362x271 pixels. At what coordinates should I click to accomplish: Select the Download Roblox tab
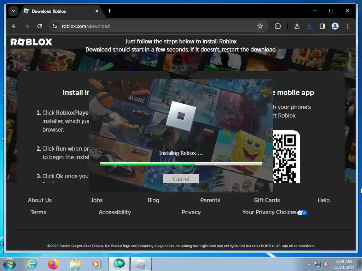61,11
